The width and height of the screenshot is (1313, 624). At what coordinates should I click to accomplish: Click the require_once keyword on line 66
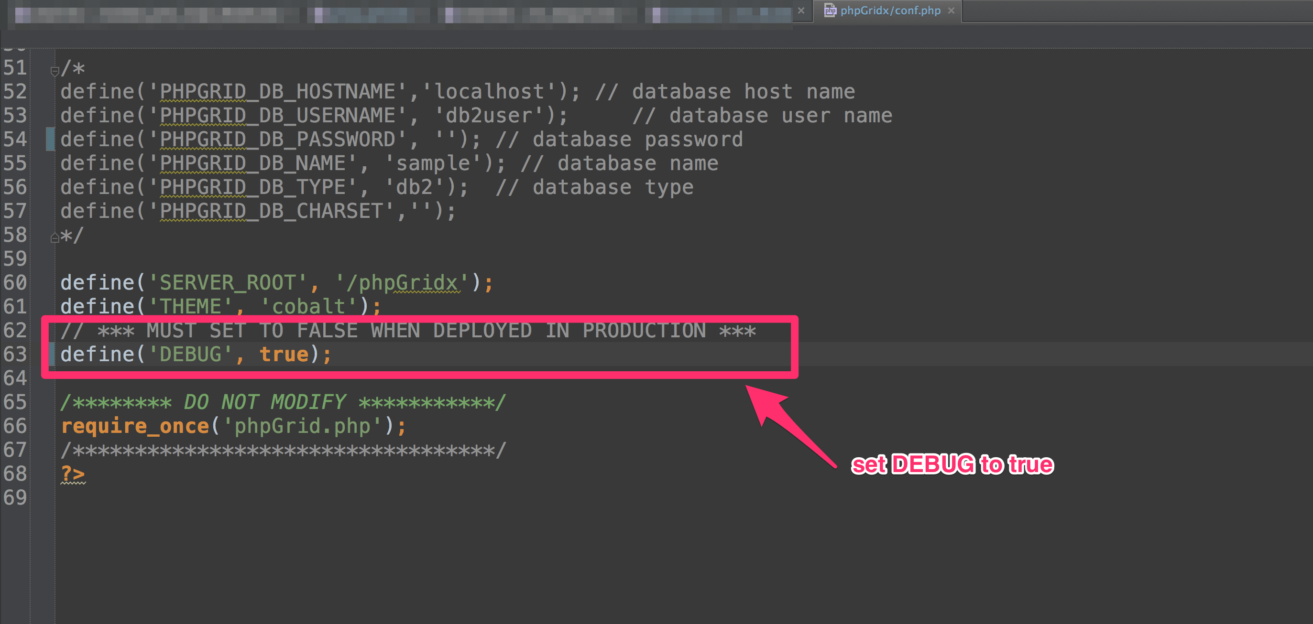[135, 426]
